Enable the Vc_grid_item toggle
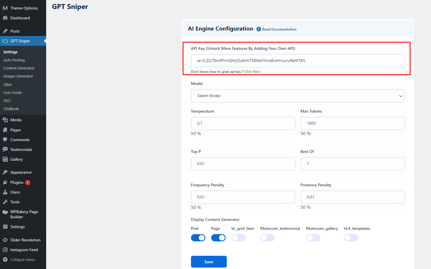The height and width of the screenshot is (269, 431). 239,238
